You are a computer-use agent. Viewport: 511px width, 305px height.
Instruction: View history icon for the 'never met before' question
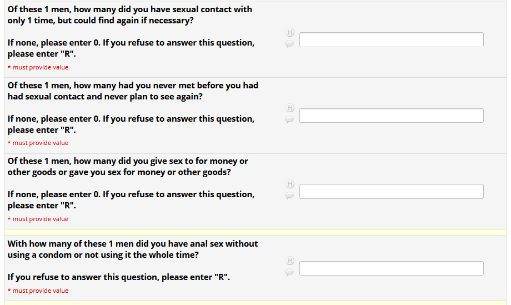(x=289, y=108)
